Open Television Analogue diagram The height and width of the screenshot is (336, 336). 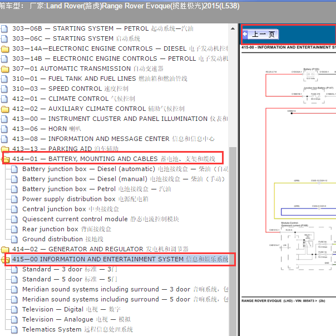(x=77, y=319)
